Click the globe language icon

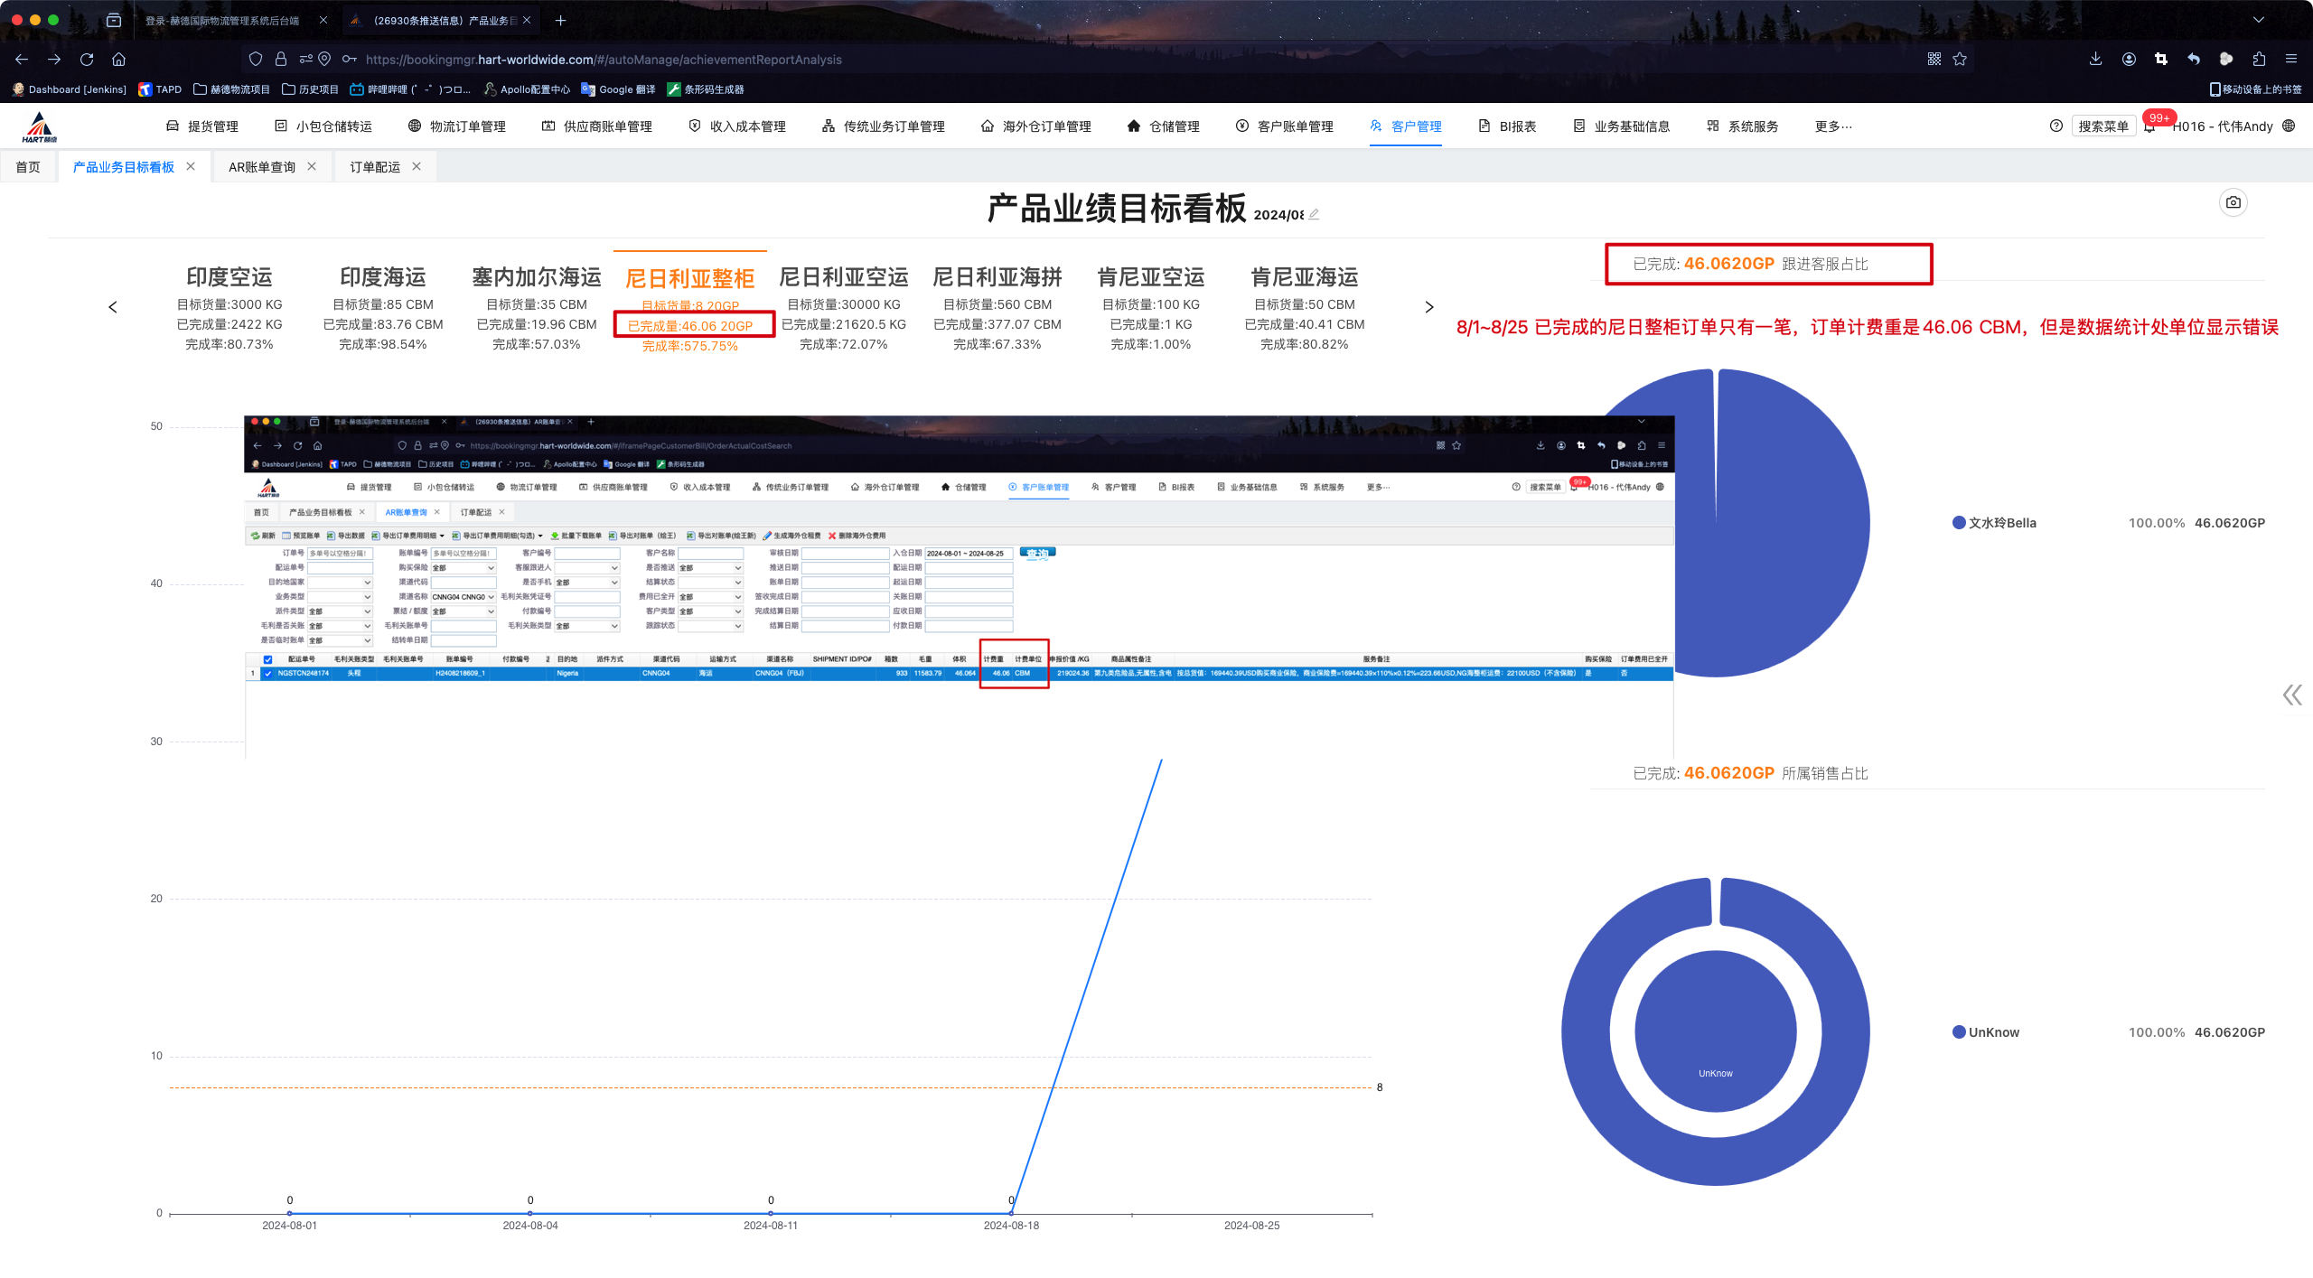tap(2289, 126)
